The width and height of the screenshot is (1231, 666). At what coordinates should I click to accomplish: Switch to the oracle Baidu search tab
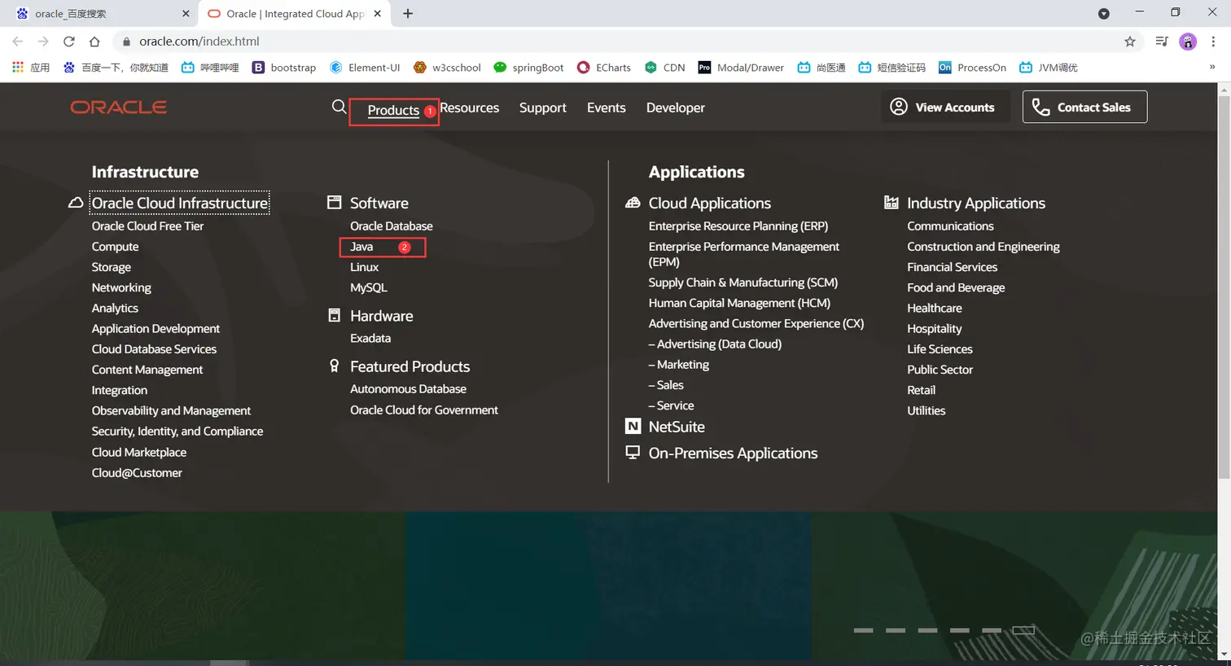103,14
